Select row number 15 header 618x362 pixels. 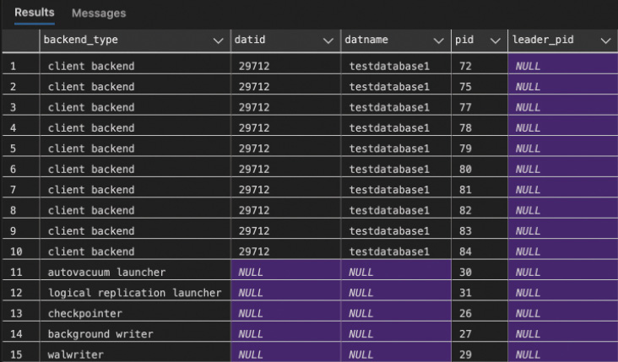pos(20,354)
